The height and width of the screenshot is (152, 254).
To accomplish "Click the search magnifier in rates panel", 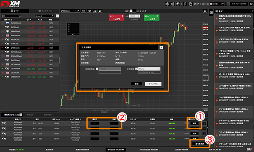I will click(x=20, y=16).
